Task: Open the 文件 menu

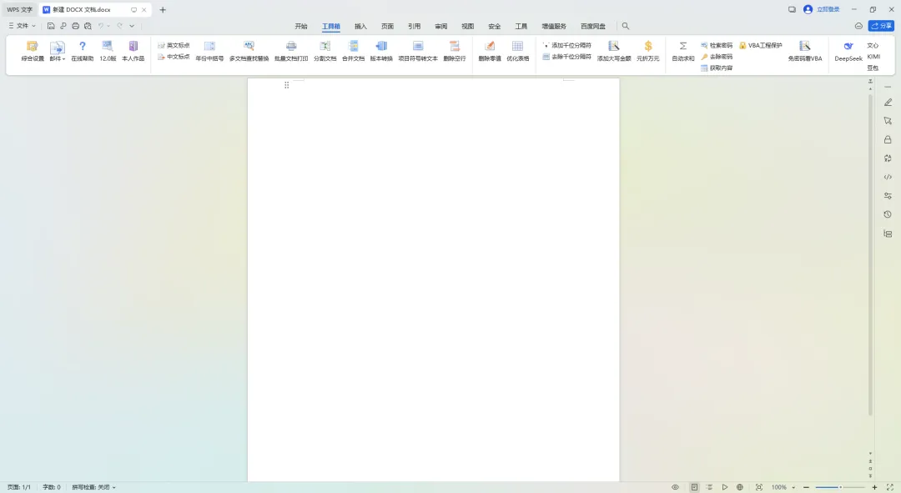Action: click(22, 26)
